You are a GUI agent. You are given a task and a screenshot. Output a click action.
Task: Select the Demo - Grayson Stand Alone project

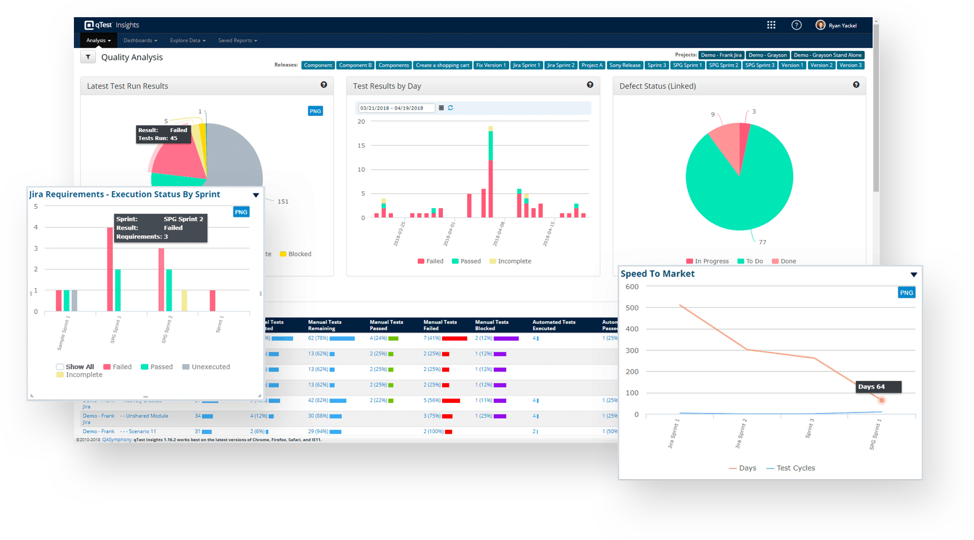[x=828, y=55]
